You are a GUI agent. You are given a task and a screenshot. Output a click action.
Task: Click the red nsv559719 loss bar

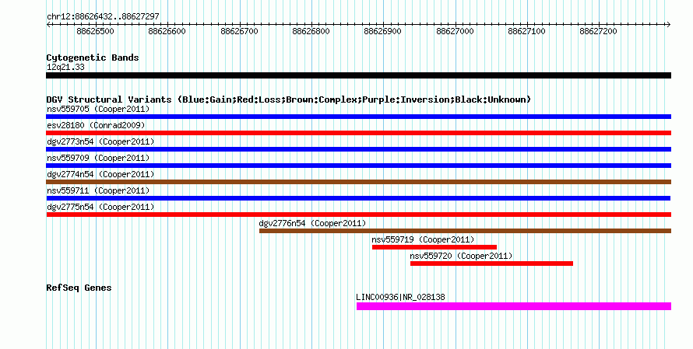[x=434, y=247]
